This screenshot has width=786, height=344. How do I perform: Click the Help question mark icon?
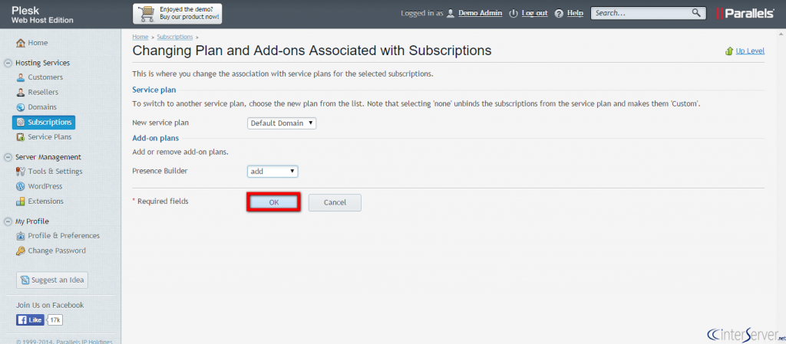(x=559, y=14)
